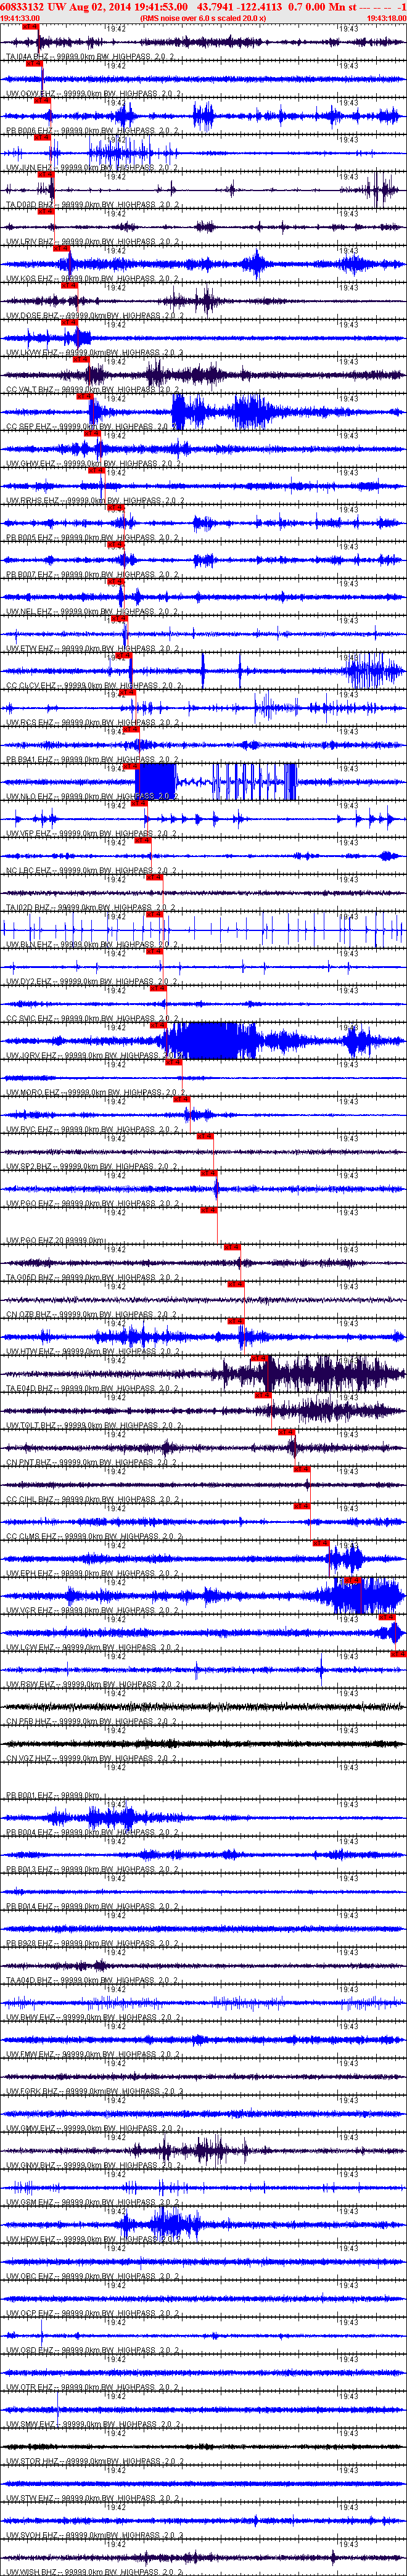Select the TA I04A BHZ station label

tap(93, 57)
